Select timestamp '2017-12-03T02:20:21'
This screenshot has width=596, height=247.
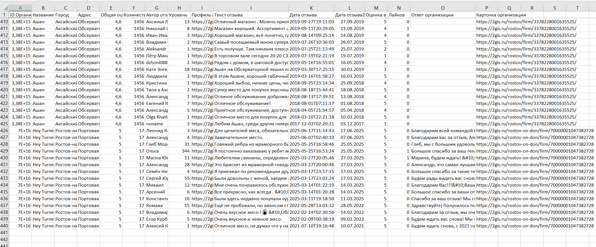pos(311,124)
